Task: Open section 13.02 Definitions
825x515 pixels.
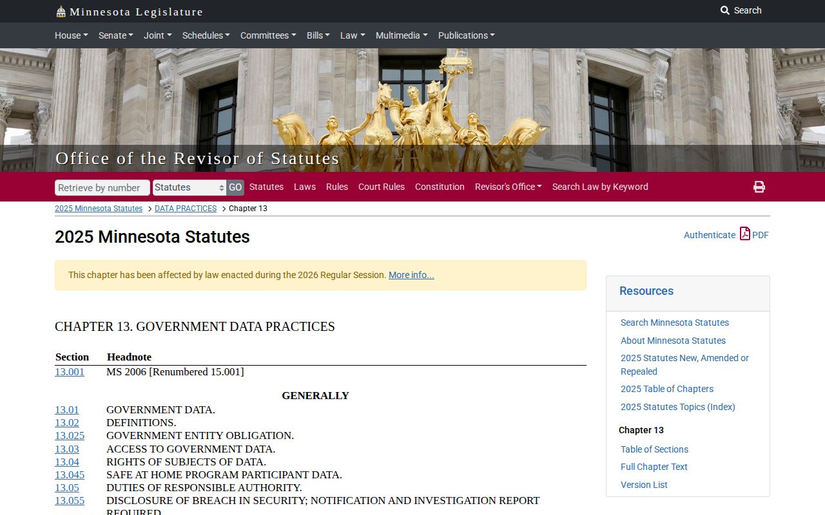Action: pos(67,422)
